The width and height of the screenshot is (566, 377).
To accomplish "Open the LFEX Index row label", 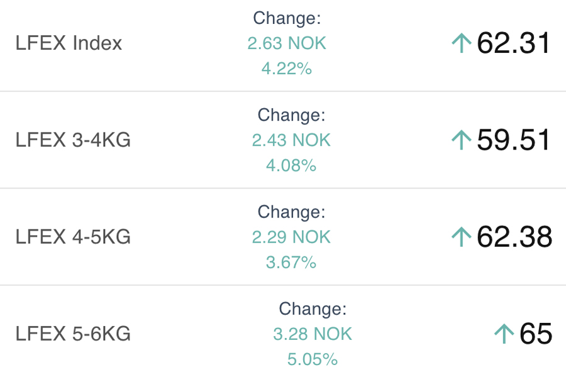I will pos(69,43).
